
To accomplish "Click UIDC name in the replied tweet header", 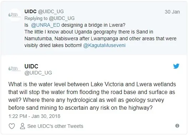I will click(x=30, y=11).
